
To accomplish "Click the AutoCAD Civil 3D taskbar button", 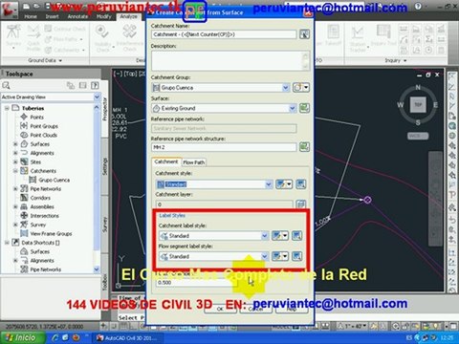I will point(127,337).
